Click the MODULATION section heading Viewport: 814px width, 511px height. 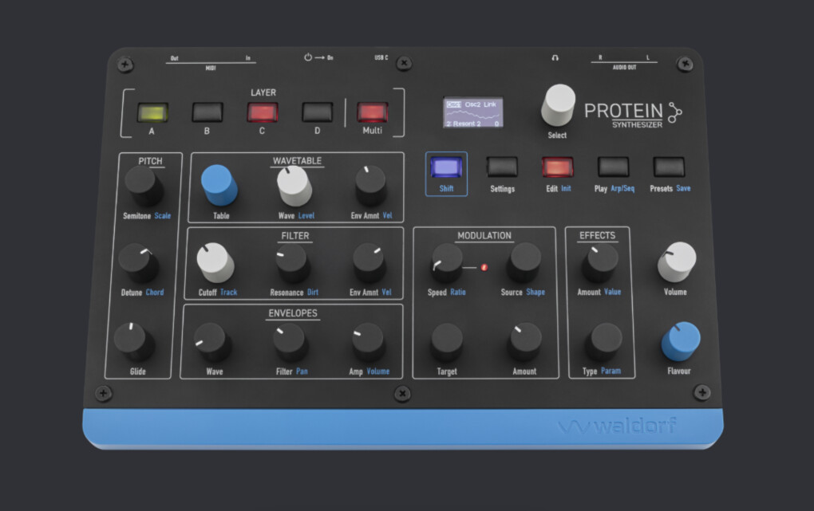click(x=484, y=235)
